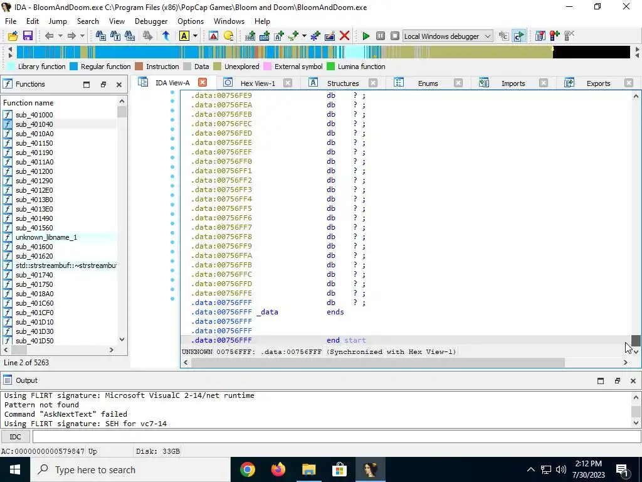Search for immediate value with binoculars # icon
Image resolution: width=642 pixels, height=482 pixels.
[x=101, y=36]
